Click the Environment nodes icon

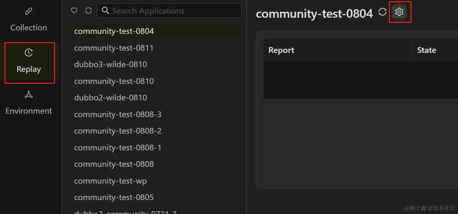(29, 94)
